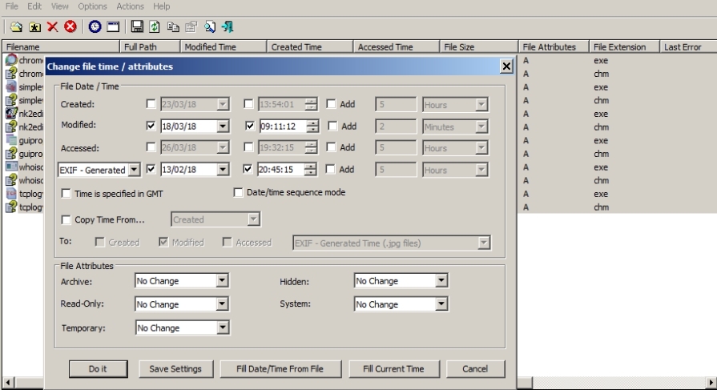Click the Modified row Add amount field
The width and height of the screenshot is (717, 390).
click(x=396, y=127)
